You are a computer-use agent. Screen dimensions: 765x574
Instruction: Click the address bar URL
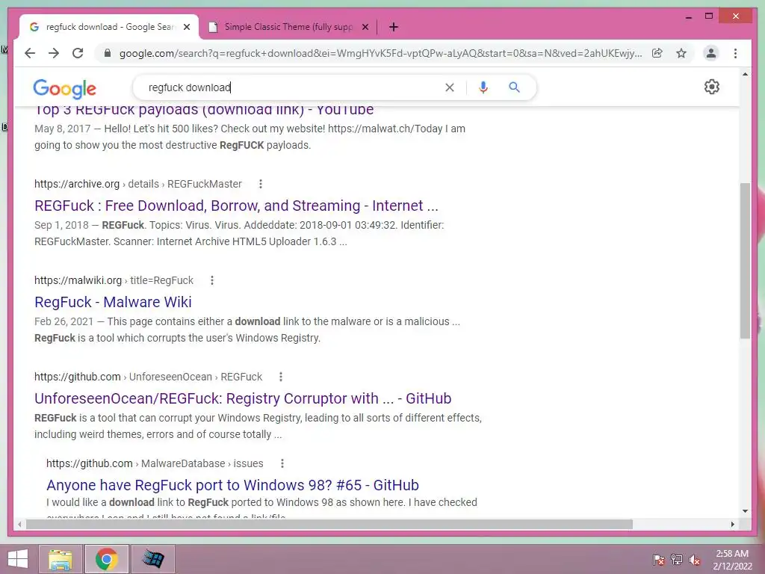[380, 53]
